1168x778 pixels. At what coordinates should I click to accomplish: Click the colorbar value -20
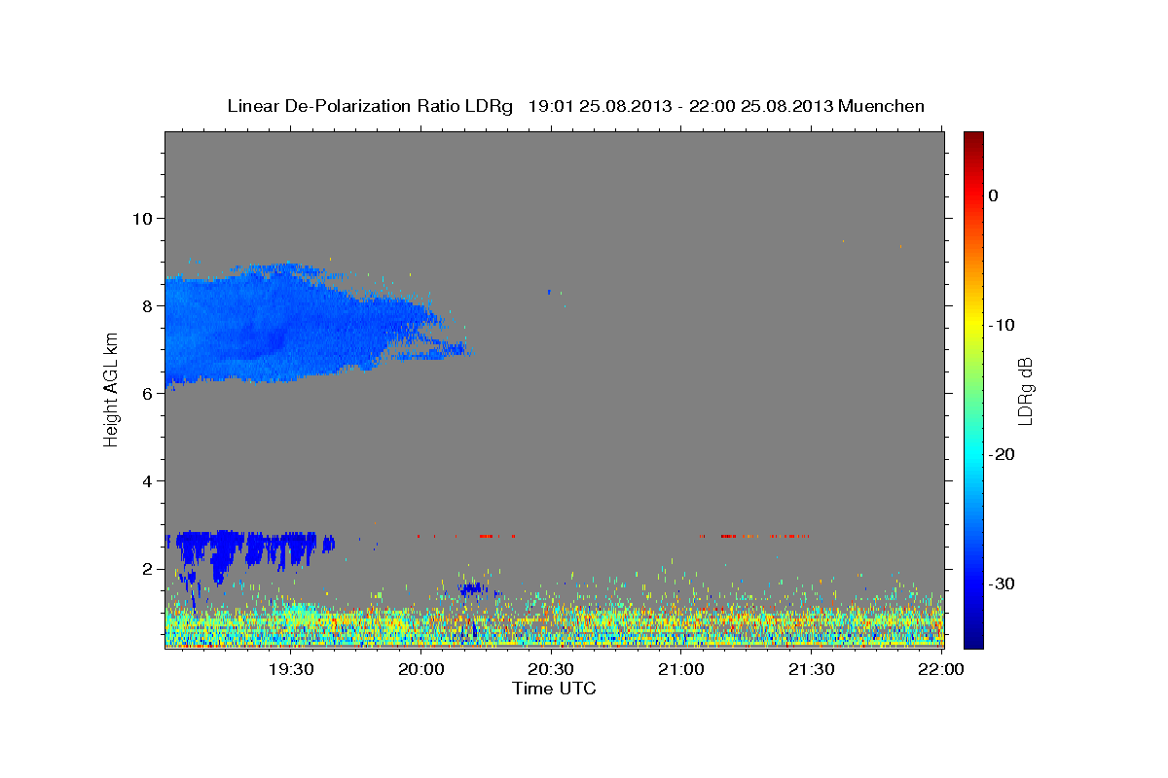(x=1003, y=454)
